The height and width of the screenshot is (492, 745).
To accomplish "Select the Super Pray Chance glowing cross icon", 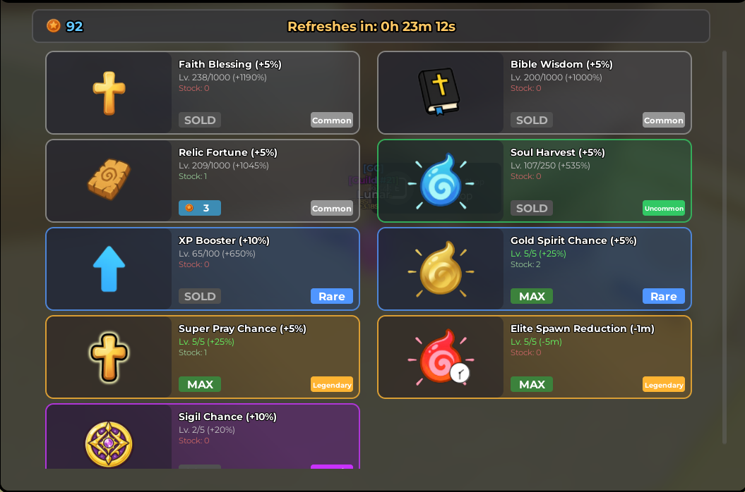I will click(109, 357).
